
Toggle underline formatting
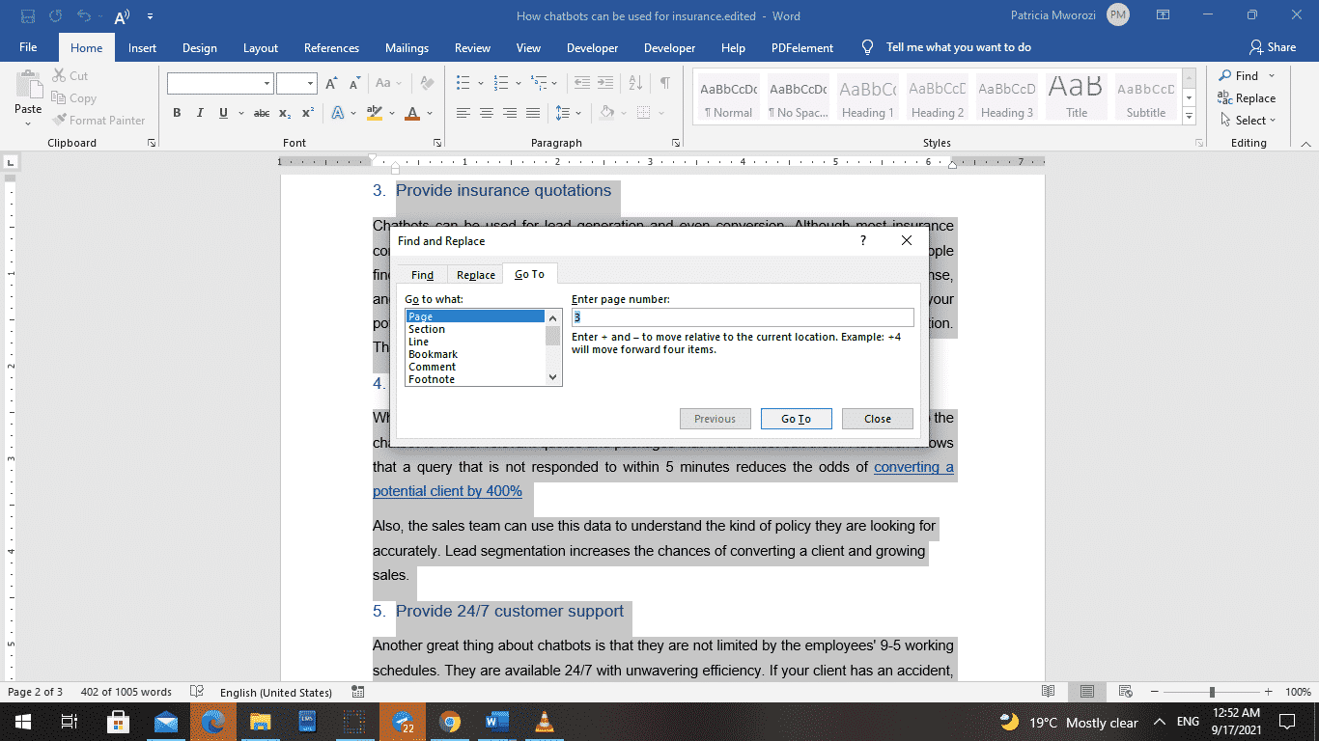pyautogui.click(x=221, y=113)
